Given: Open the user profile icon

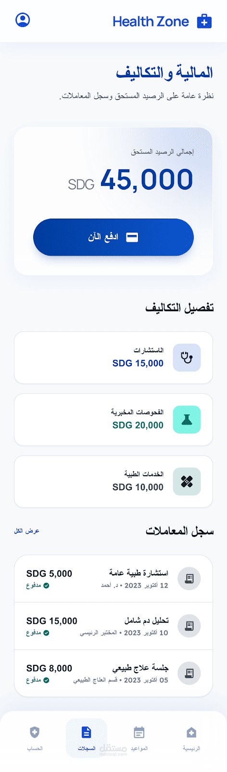Looking at the screenshot, I should tap(23, 20).
